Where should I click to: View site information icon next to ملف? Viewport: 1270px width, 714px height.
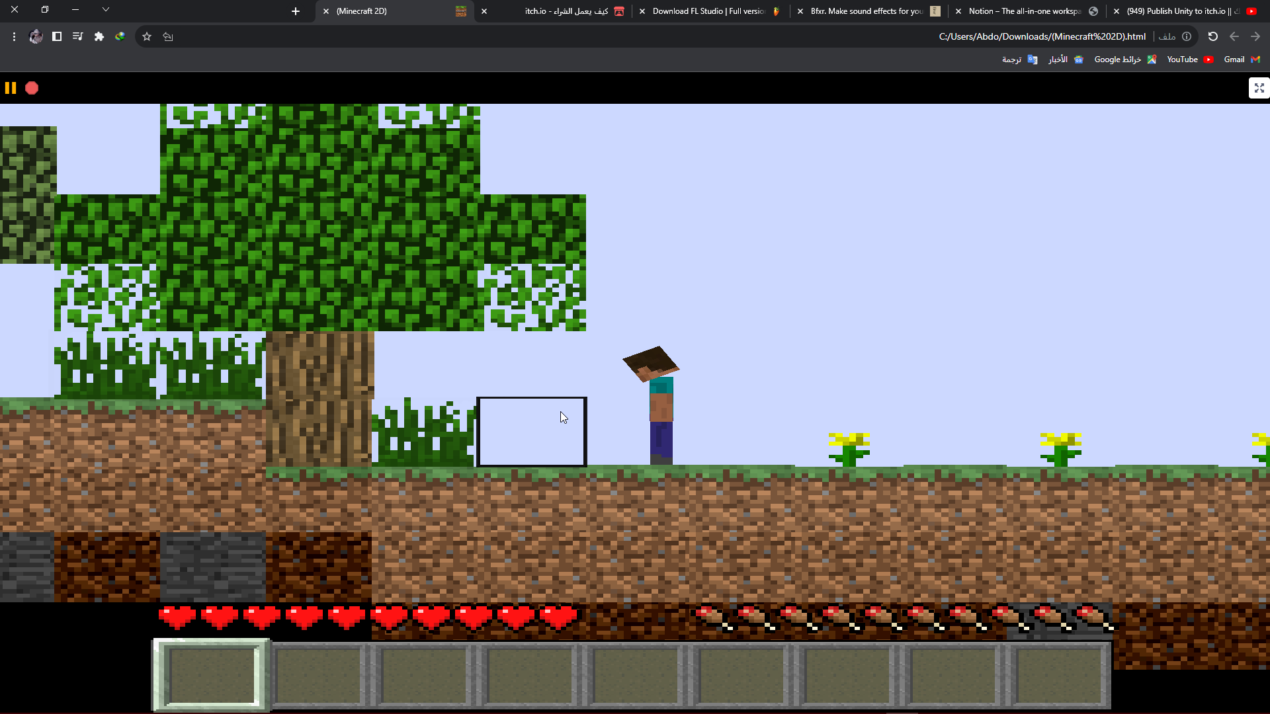1187,36
